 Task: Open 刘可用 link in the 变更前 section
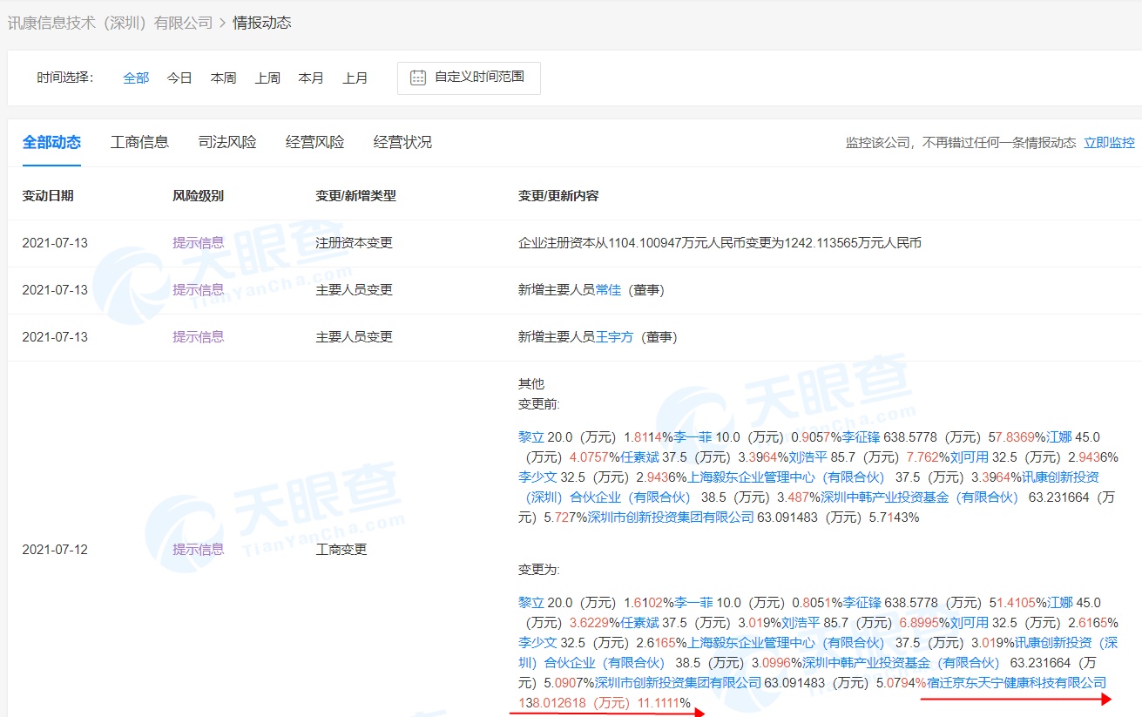969,457
